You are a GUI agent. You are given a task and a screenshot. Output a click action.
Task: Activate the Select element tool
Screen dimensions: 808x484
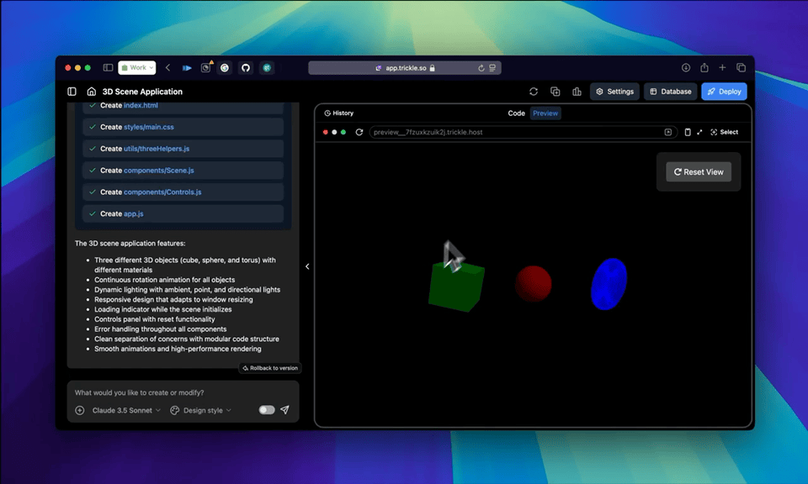coord(724,132)
